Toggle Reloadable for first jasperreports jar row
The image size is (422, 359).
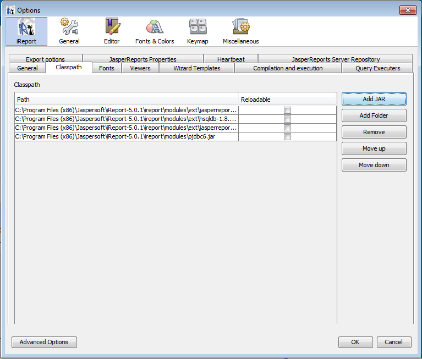tap(287, 110)
